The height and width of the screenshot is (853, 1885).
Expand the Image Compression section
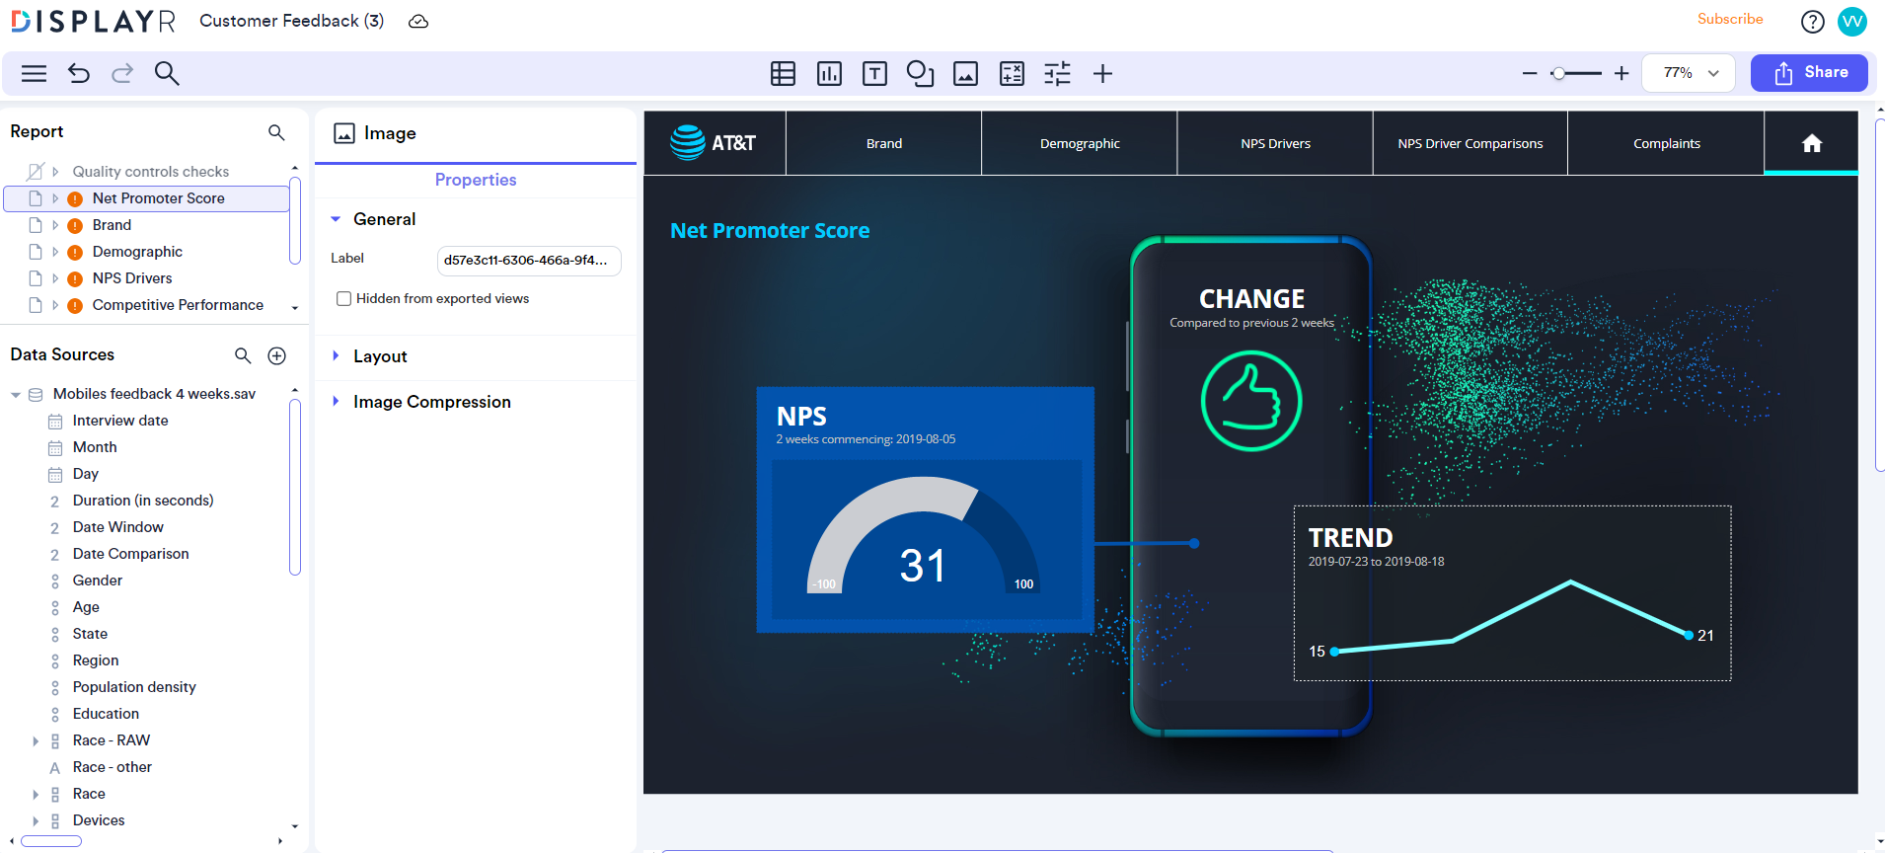point(336,401)
